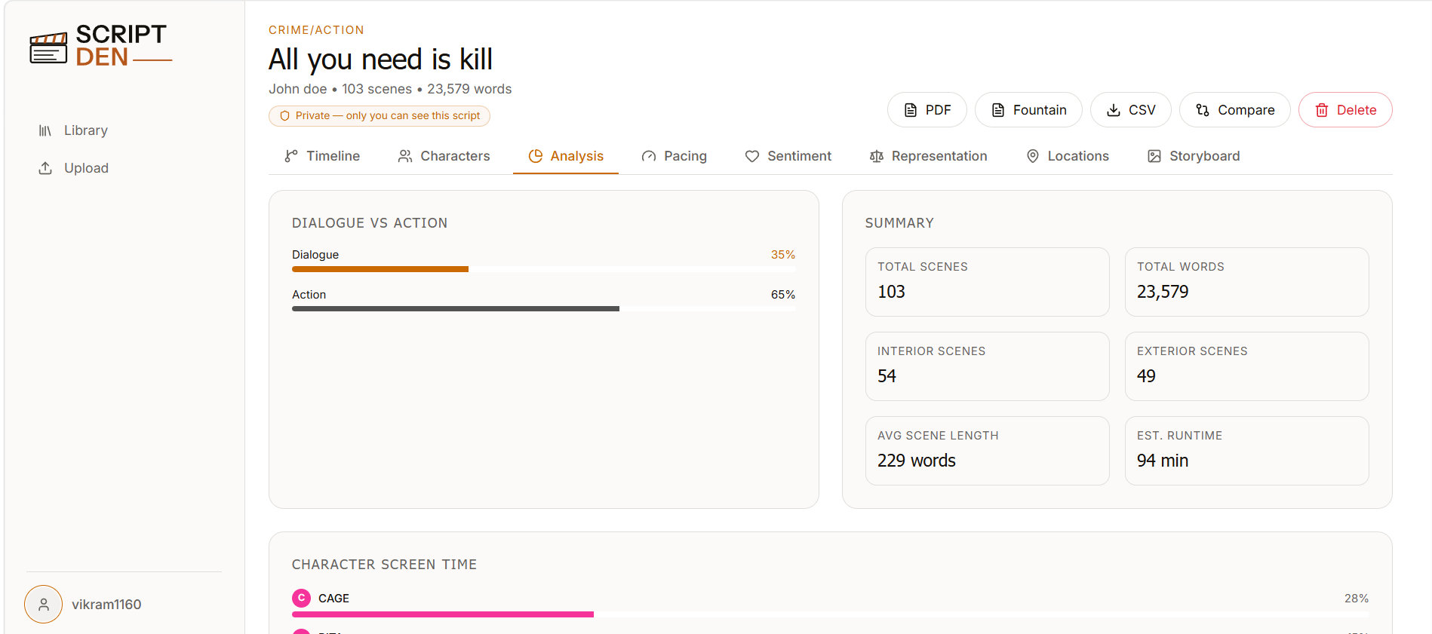
Task: Download the CSV export
Action: (1130, 110)
